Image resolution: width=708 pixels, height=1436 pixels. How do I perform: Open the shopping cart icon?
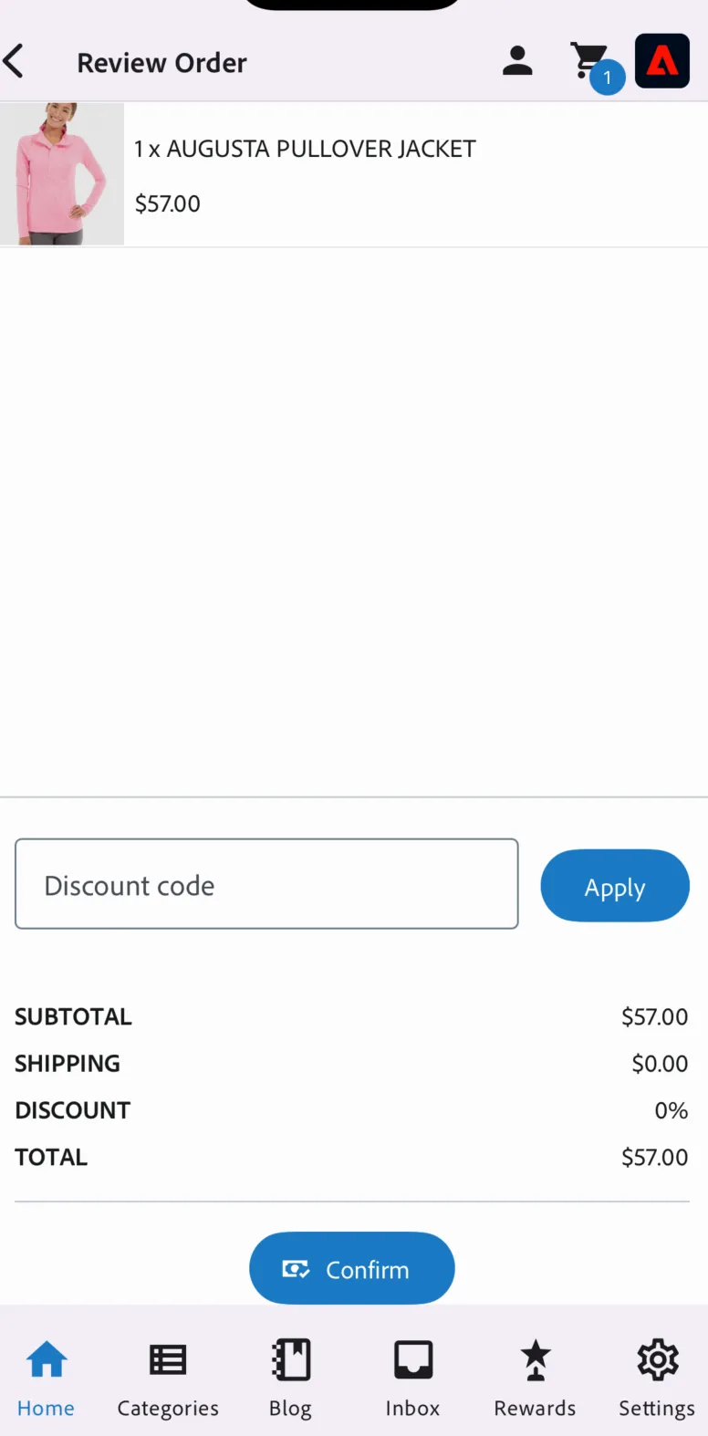(589, 60)
